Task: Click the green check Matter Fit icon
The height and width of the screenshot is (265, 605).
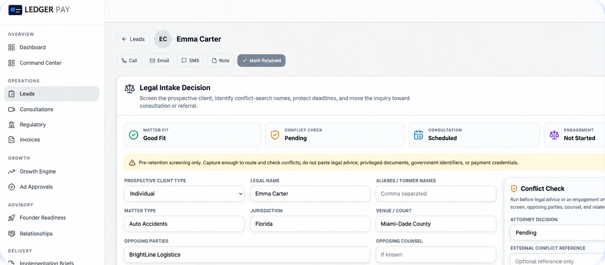Action: pyautogui.click(x=134, y=135)
